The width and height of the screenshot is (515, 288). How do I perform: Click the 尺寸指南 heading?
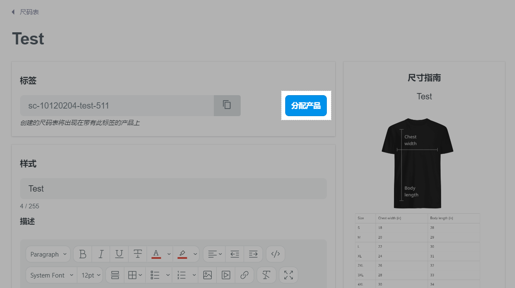point(424,78)
